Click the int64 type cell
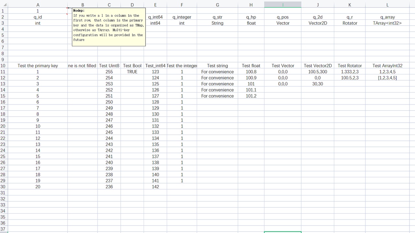 [x=155, y=23]
